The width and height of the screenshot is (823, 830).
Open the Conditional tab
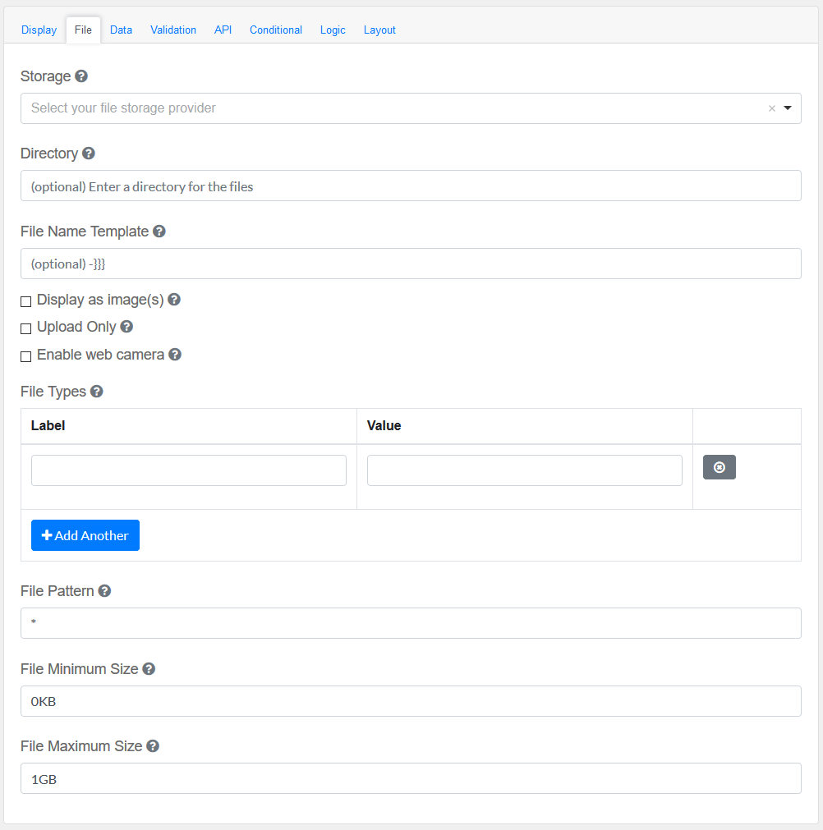[x=276, y=30]
